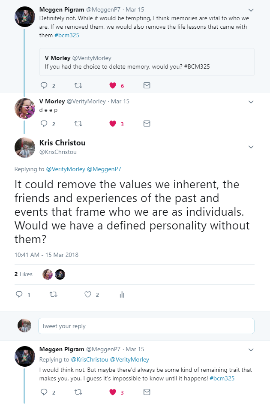The width and height of the screenshot is (270, 404).
Task: Send Meggen's bottom reply via direct message
Action: tap(147, 392)
